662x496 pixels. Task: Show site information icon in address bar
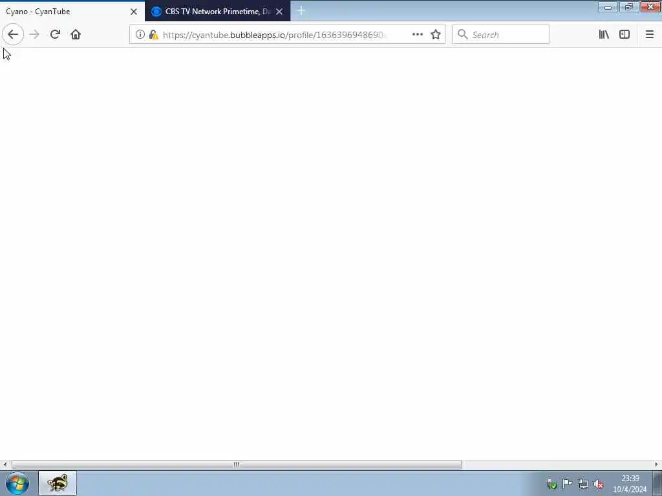[x=140, y=35]
